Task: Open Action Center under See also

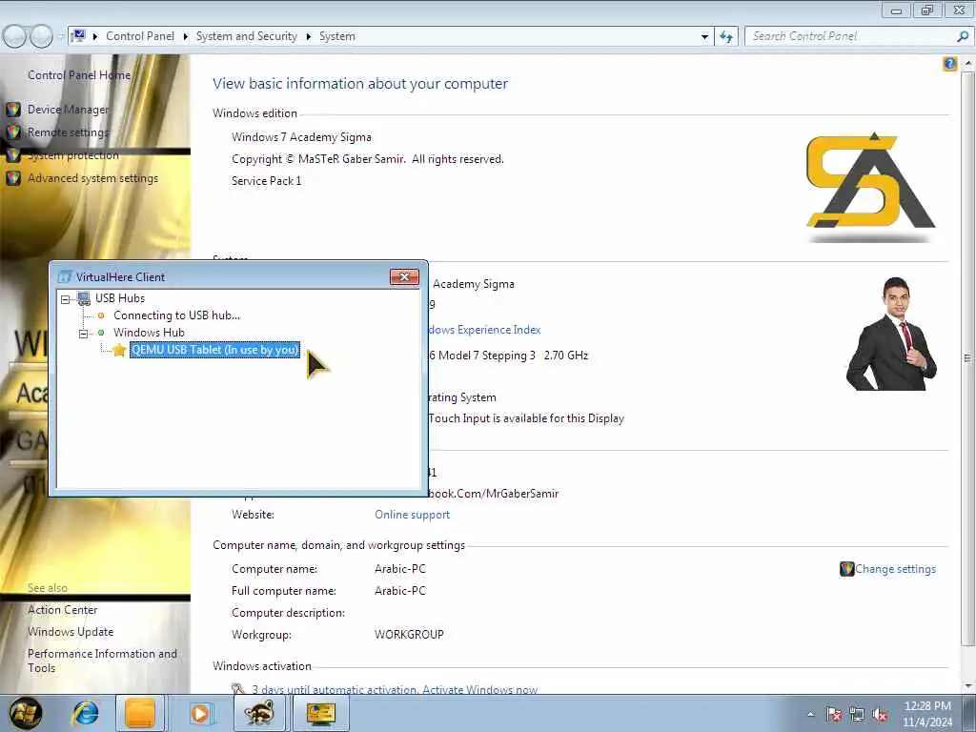Action: 62,610
